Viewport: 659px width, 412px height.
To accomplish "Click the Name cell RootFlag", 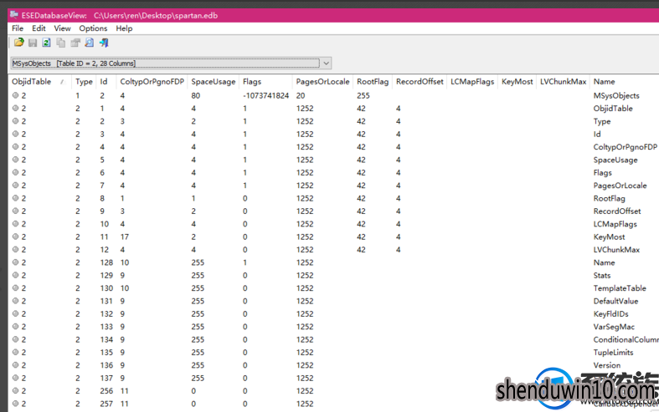I will [609, 198].
